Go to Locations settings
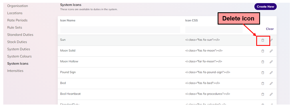Viewport: 294px width, 107px height. click(x=15, y=13)
